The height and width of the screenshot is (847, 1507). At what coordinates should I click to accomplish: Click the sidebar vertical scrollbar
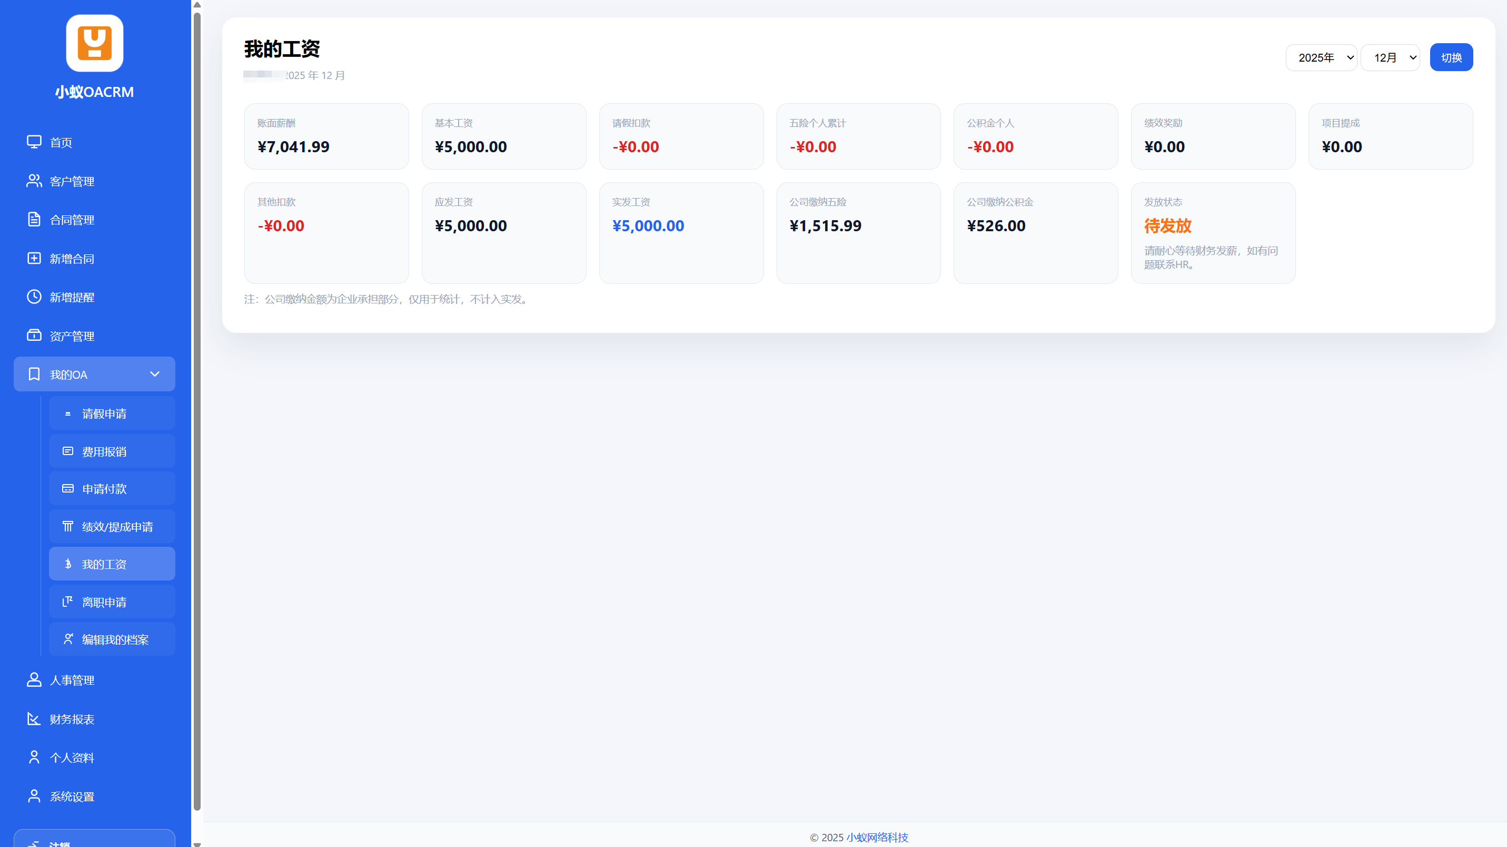(x=197, y=410)
